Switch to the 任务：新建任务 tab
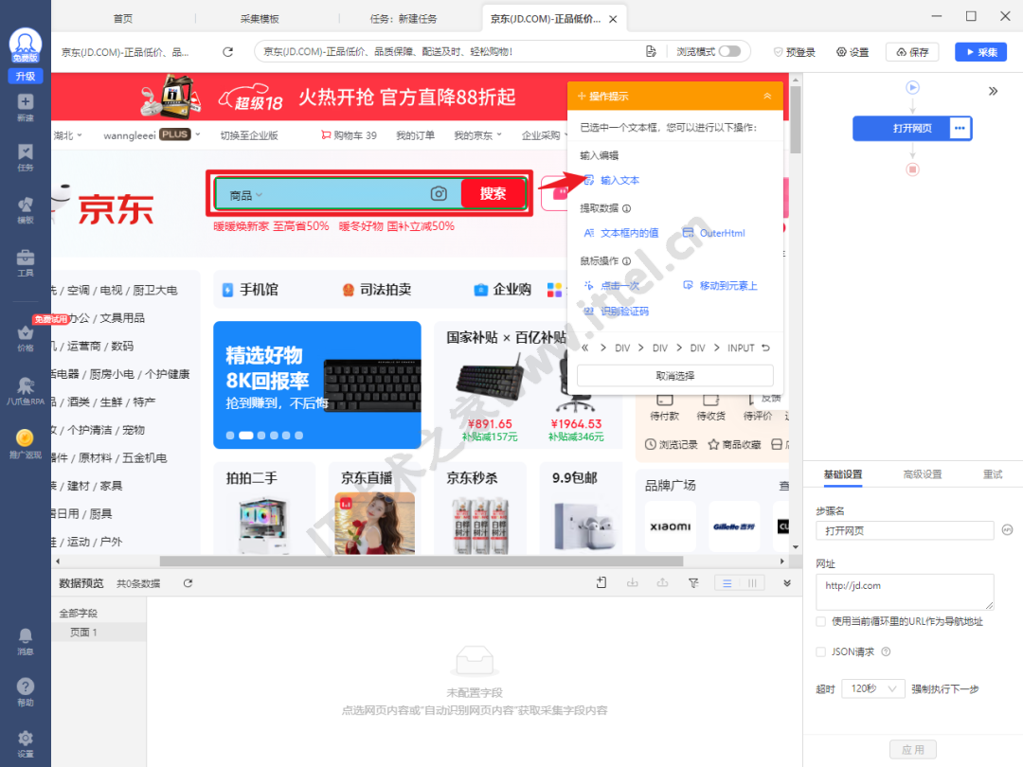 coord(404,19)
